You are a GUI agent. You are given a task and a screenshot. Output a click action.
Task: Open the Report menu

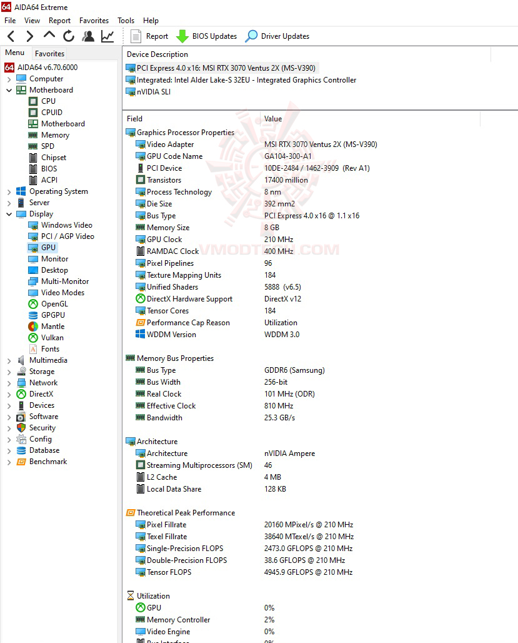(59, 21)
